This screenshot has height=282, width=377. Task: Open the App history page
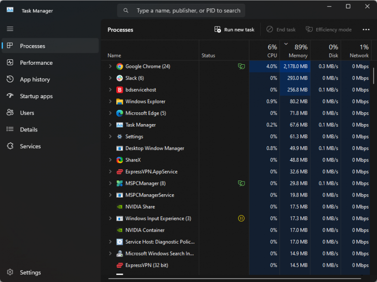50,79
